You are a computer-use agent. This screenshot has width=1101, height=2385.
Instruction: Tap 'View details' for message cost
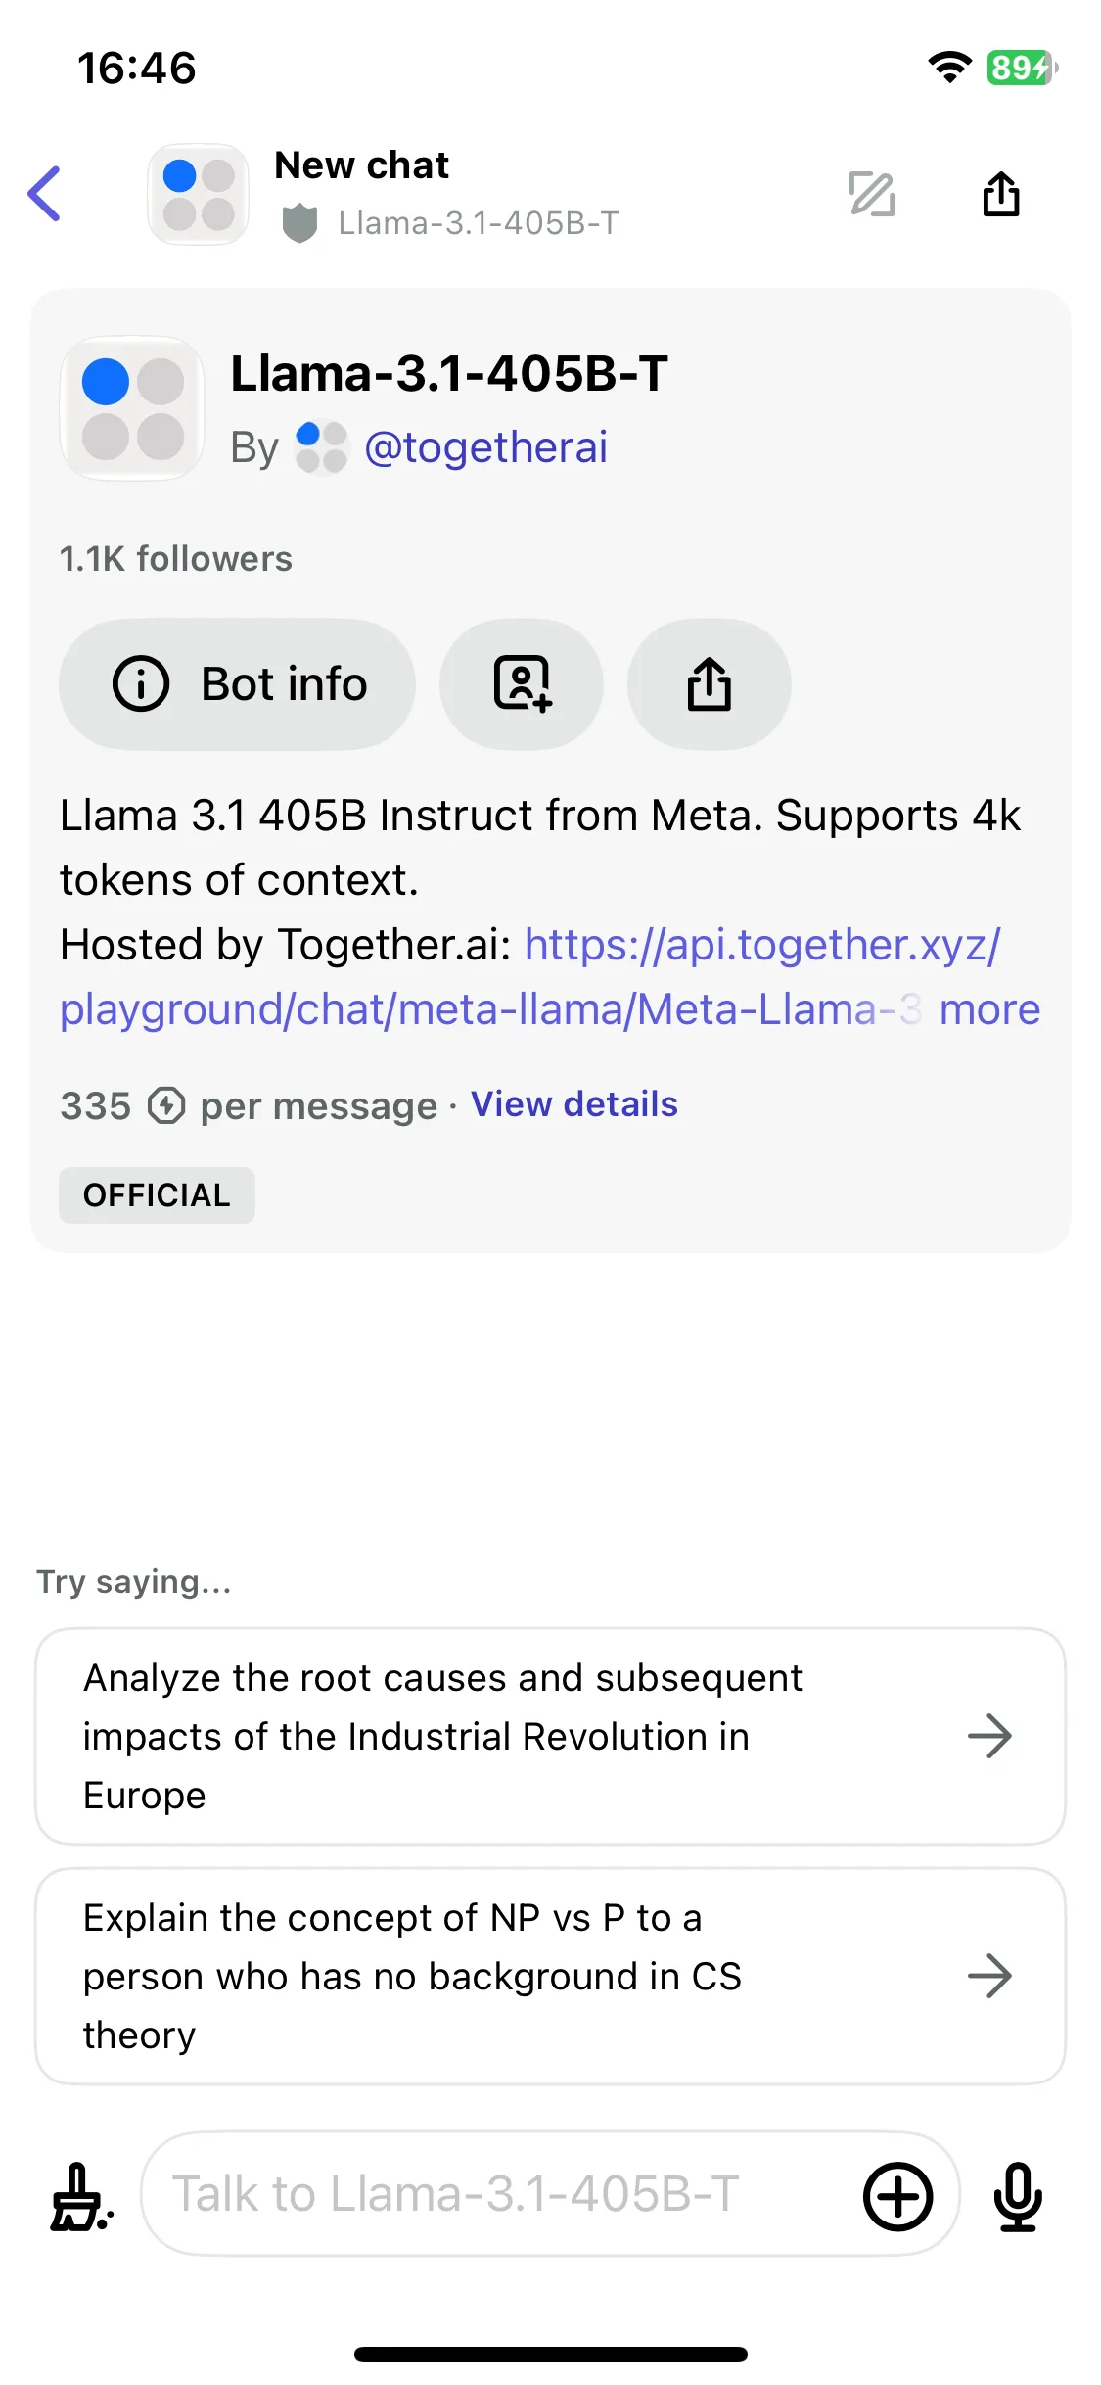tap(574, 1104)
